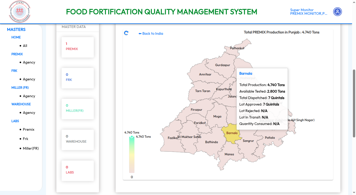The image size is (356, 195).
Task: Click the map refresh icon
Action: pyautogui.click(x=126, y=33)
